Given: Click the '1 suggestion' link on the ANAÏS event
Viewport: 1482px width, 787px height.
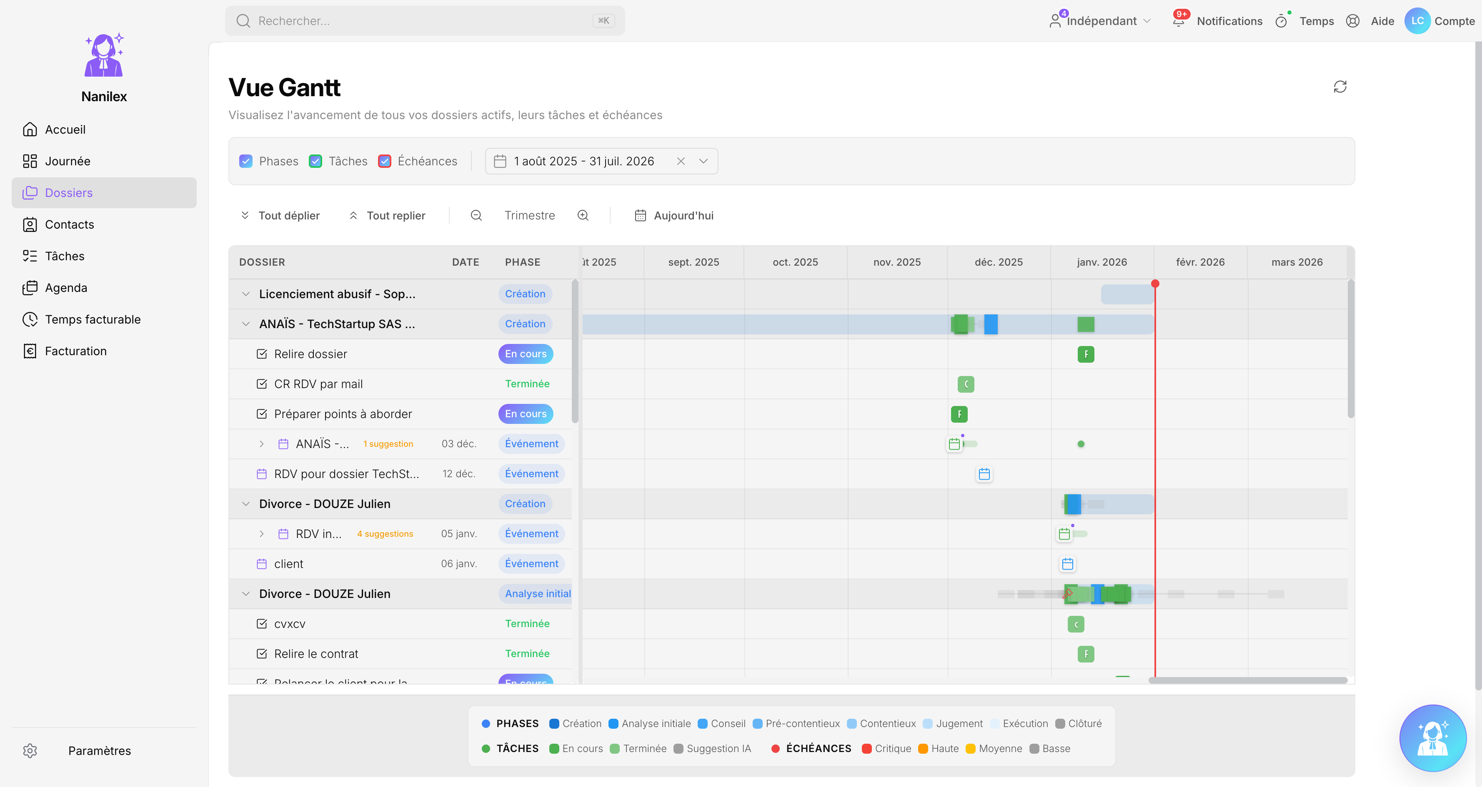Looking at the screenshot, I should (x=388, y=443).
